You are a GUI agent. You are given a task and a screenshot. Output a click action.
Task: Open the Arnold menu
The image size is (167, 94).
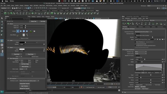click(x=82, y=5)
